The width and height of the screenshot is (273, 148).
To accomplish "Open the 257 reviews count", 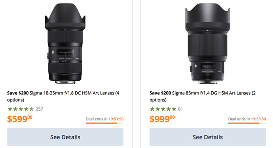I will coord(39,109).
